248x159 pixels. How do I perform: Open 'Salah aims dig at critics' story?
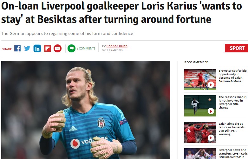point(232,129)
